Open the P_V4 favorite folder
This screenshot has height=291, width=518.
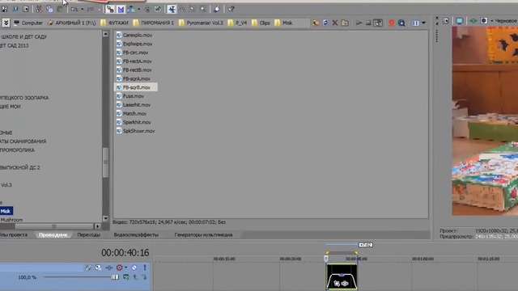(237, 23)
